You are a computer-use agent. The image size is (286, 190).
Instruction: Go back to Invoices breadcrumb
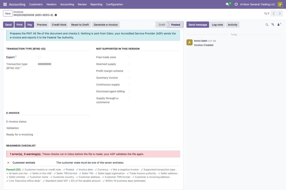point(18,12)
